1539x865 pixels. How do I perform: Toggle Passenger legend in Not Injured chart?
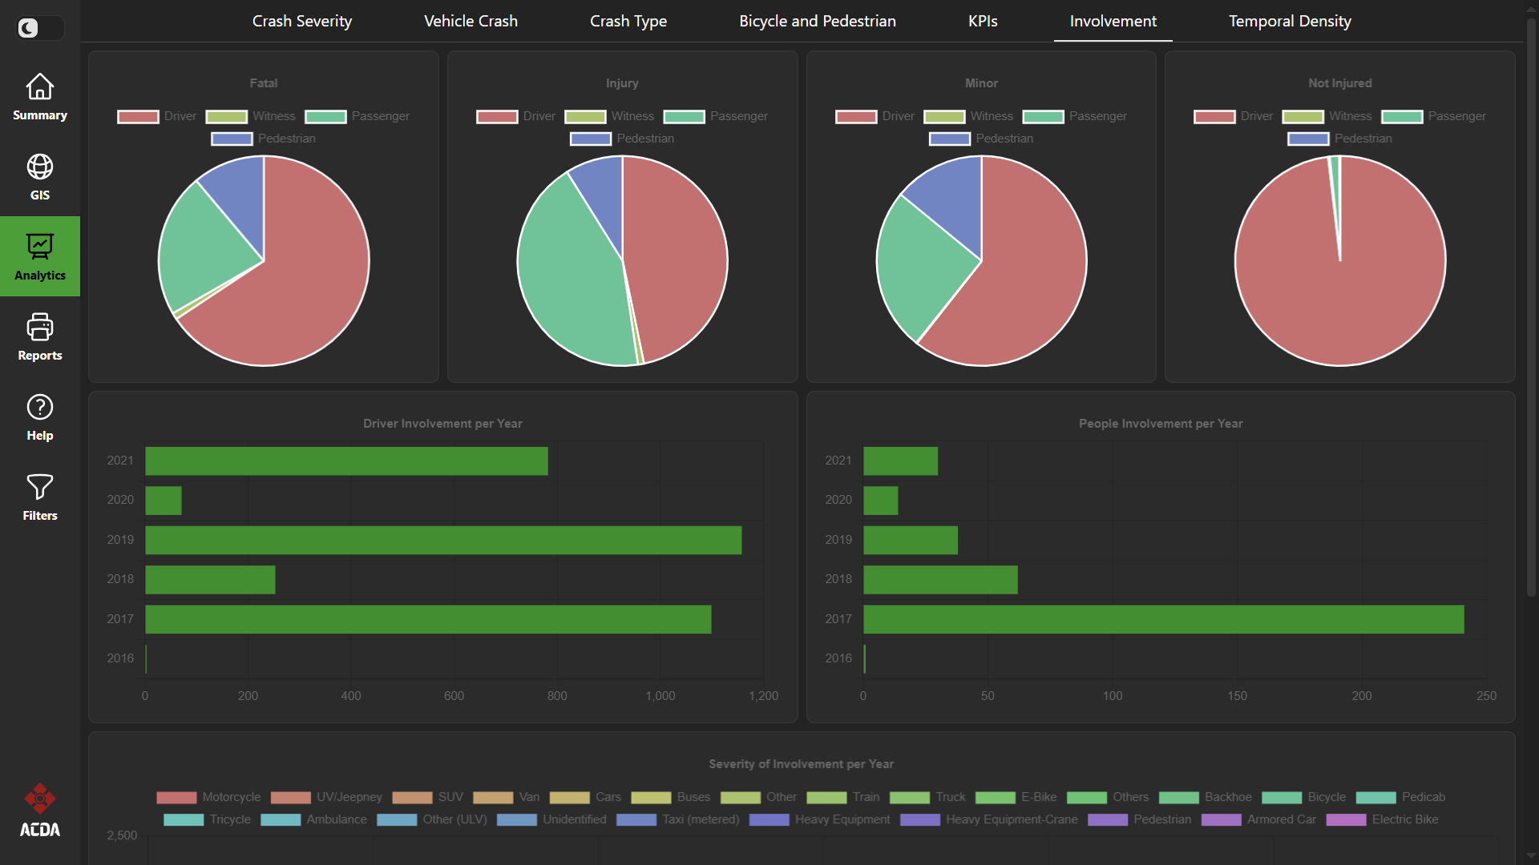1434,116
